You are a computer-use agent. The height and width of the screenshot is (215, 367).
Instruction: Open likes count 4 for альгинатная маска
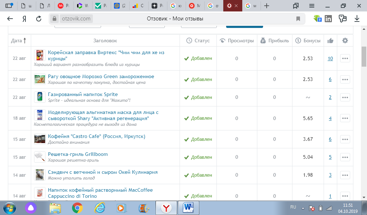click(x=330, y=118)
